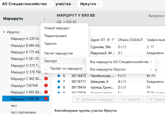Select Маршрут С 902 ВЕ in the tree
The image size is (165, 114).
coord(26,79)
